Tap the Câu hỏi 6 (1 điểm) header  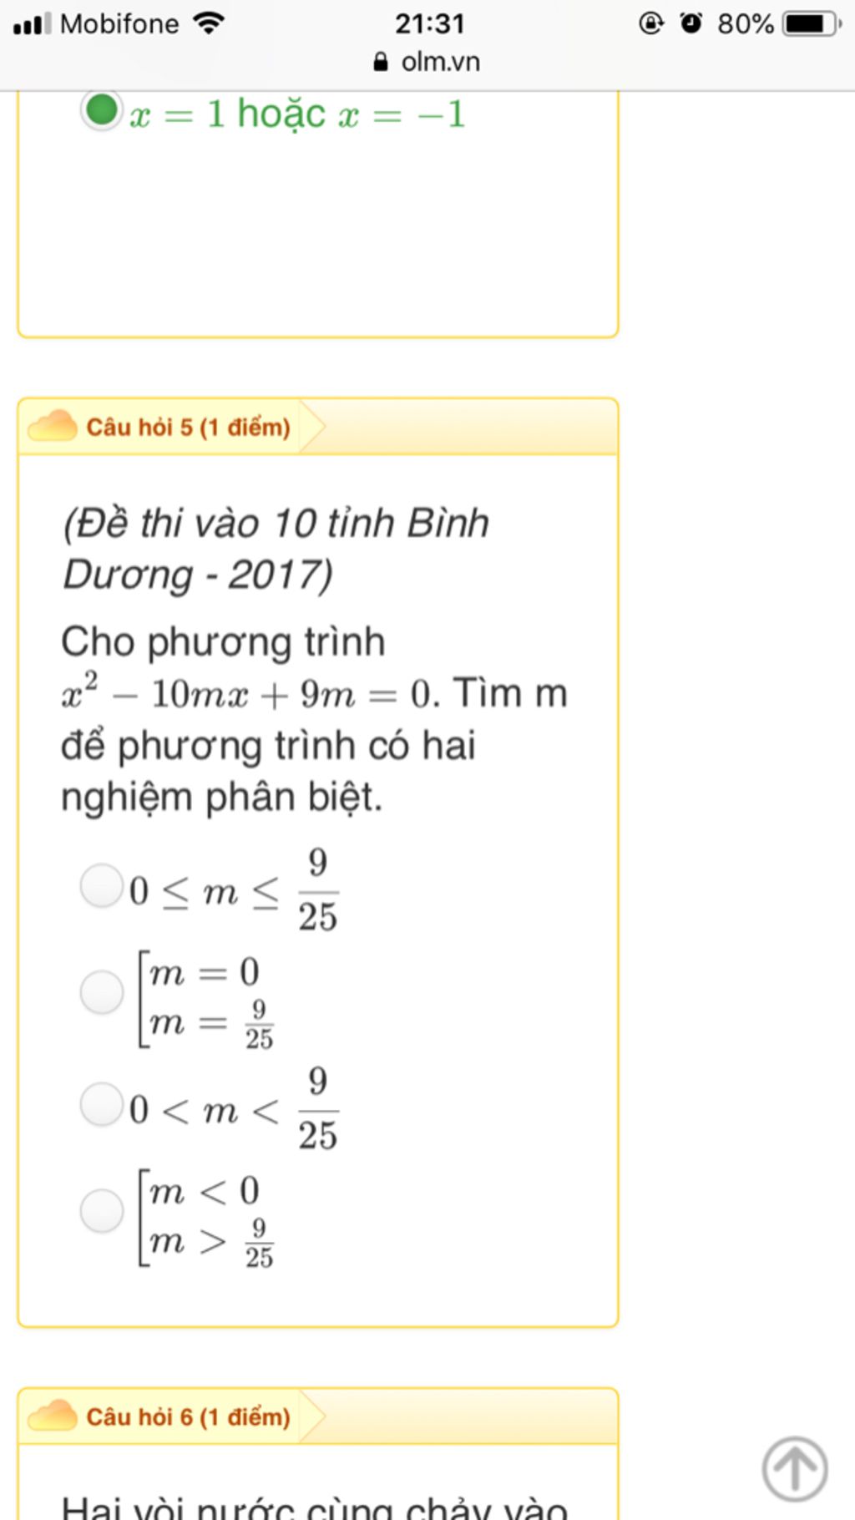pyautogui.click(x=189, y=1416)
